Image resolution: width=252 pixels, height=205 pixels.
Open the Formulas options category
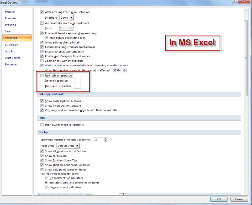pyautogui.click(x=10, y=18)
